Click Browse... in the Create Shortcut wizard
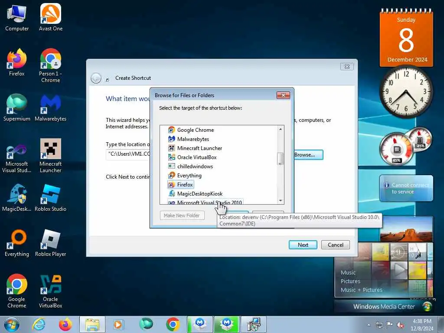Viewport: 444px width, 333px height. tap(308, 155)
